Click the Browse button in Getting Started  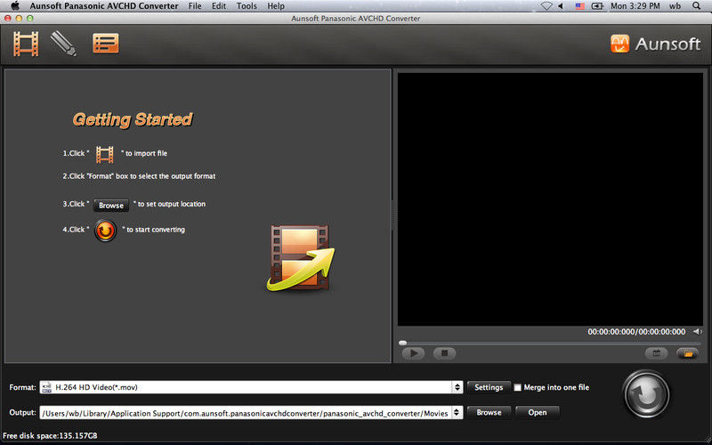pos(111,206)
